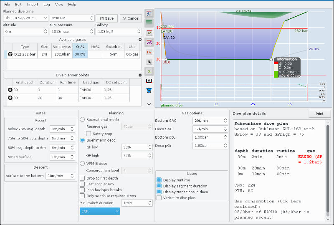The height and width of the screenshot is (225, 334).
Task: Adjust the 8:30 PM time stepper
Action: (91, 18)
